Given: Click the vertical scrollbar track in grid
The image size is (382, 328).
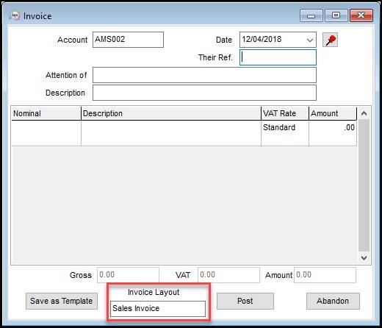Looking at the screenshot, I should (364, 186).
